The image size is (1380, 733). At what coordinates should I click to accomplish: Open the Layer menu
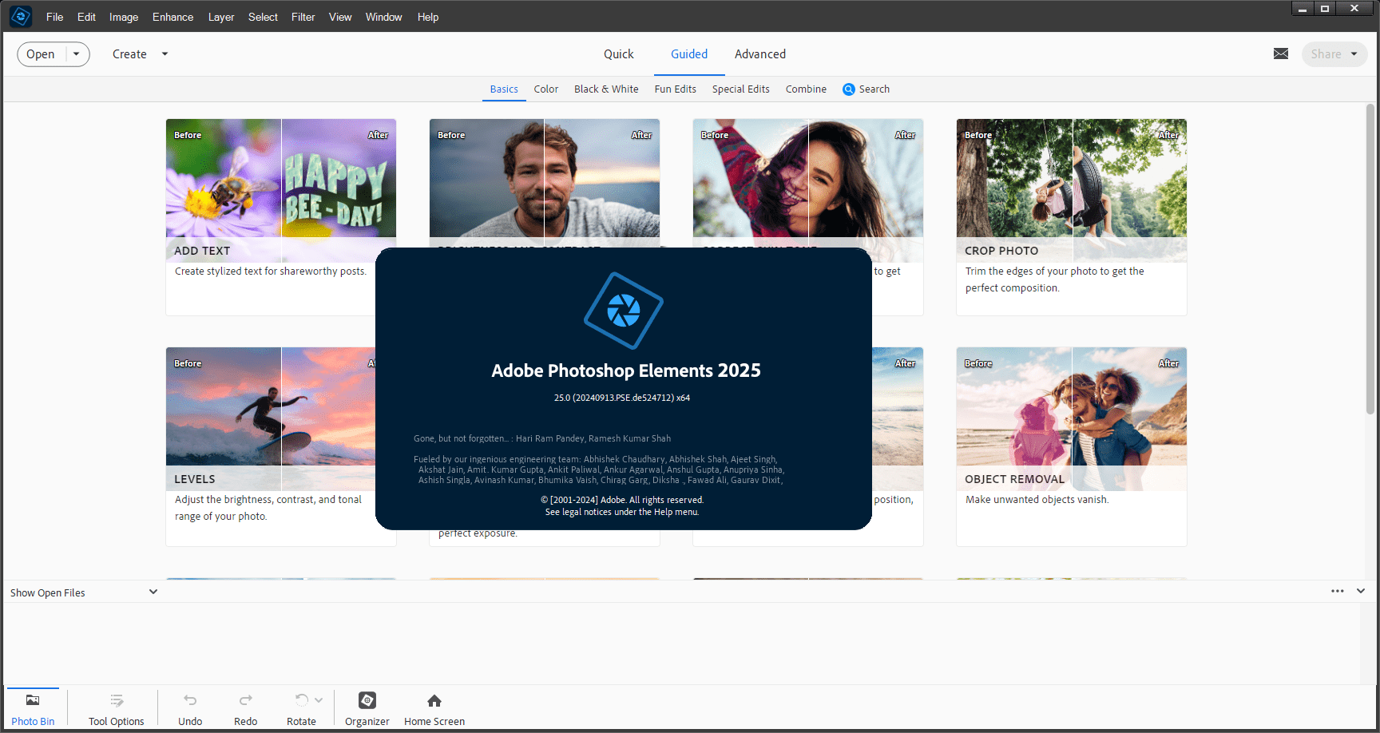(x=221, y=17)
